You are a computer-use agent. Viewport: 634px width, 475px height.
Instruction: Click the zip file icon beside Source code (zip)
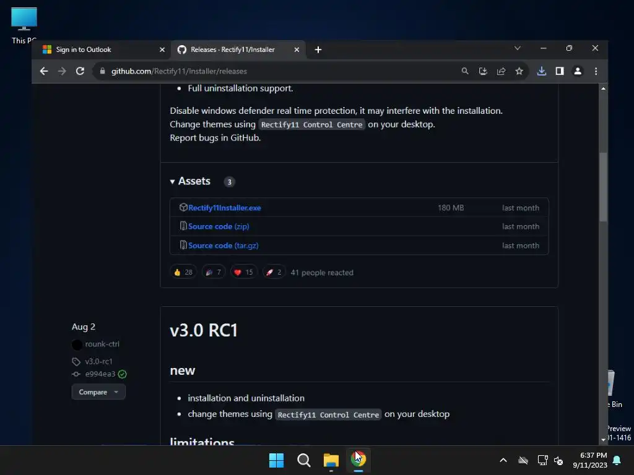(183, 226)
